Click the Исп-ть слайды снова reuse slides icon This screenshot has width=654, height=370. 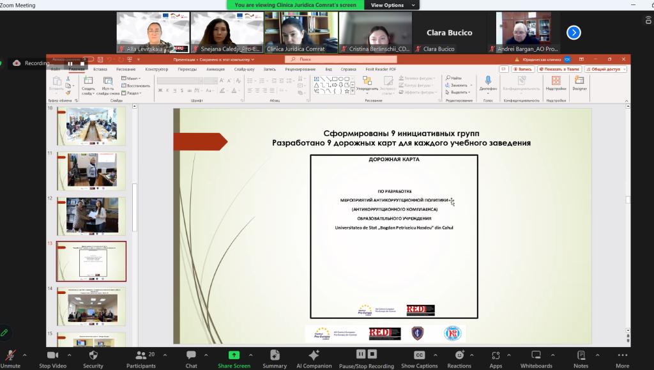108,86
